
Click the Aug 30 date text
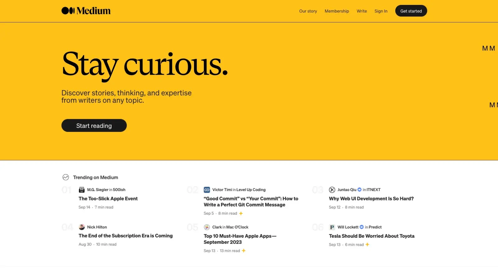click(85, 245)
